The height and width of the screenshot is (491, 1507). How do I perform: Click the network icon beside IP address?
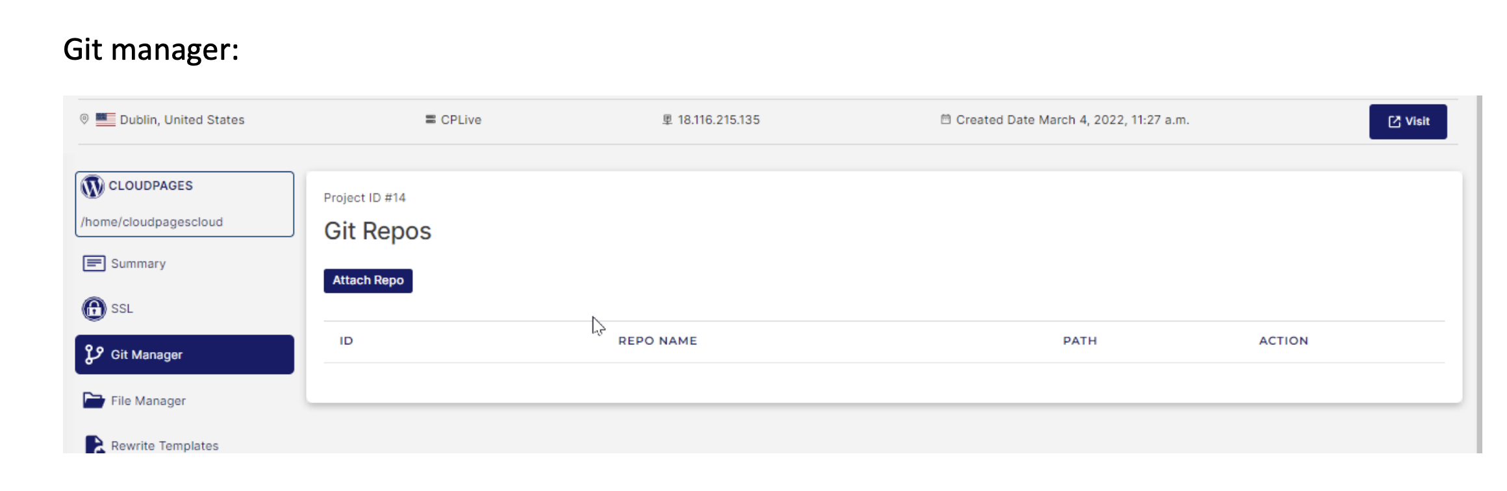[667, 120]
